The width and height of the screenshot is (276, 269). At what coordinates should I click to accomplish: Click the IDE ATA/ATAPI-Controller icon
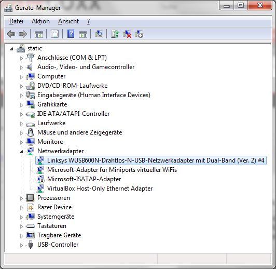pyautogui.click(x=31, y=114)
